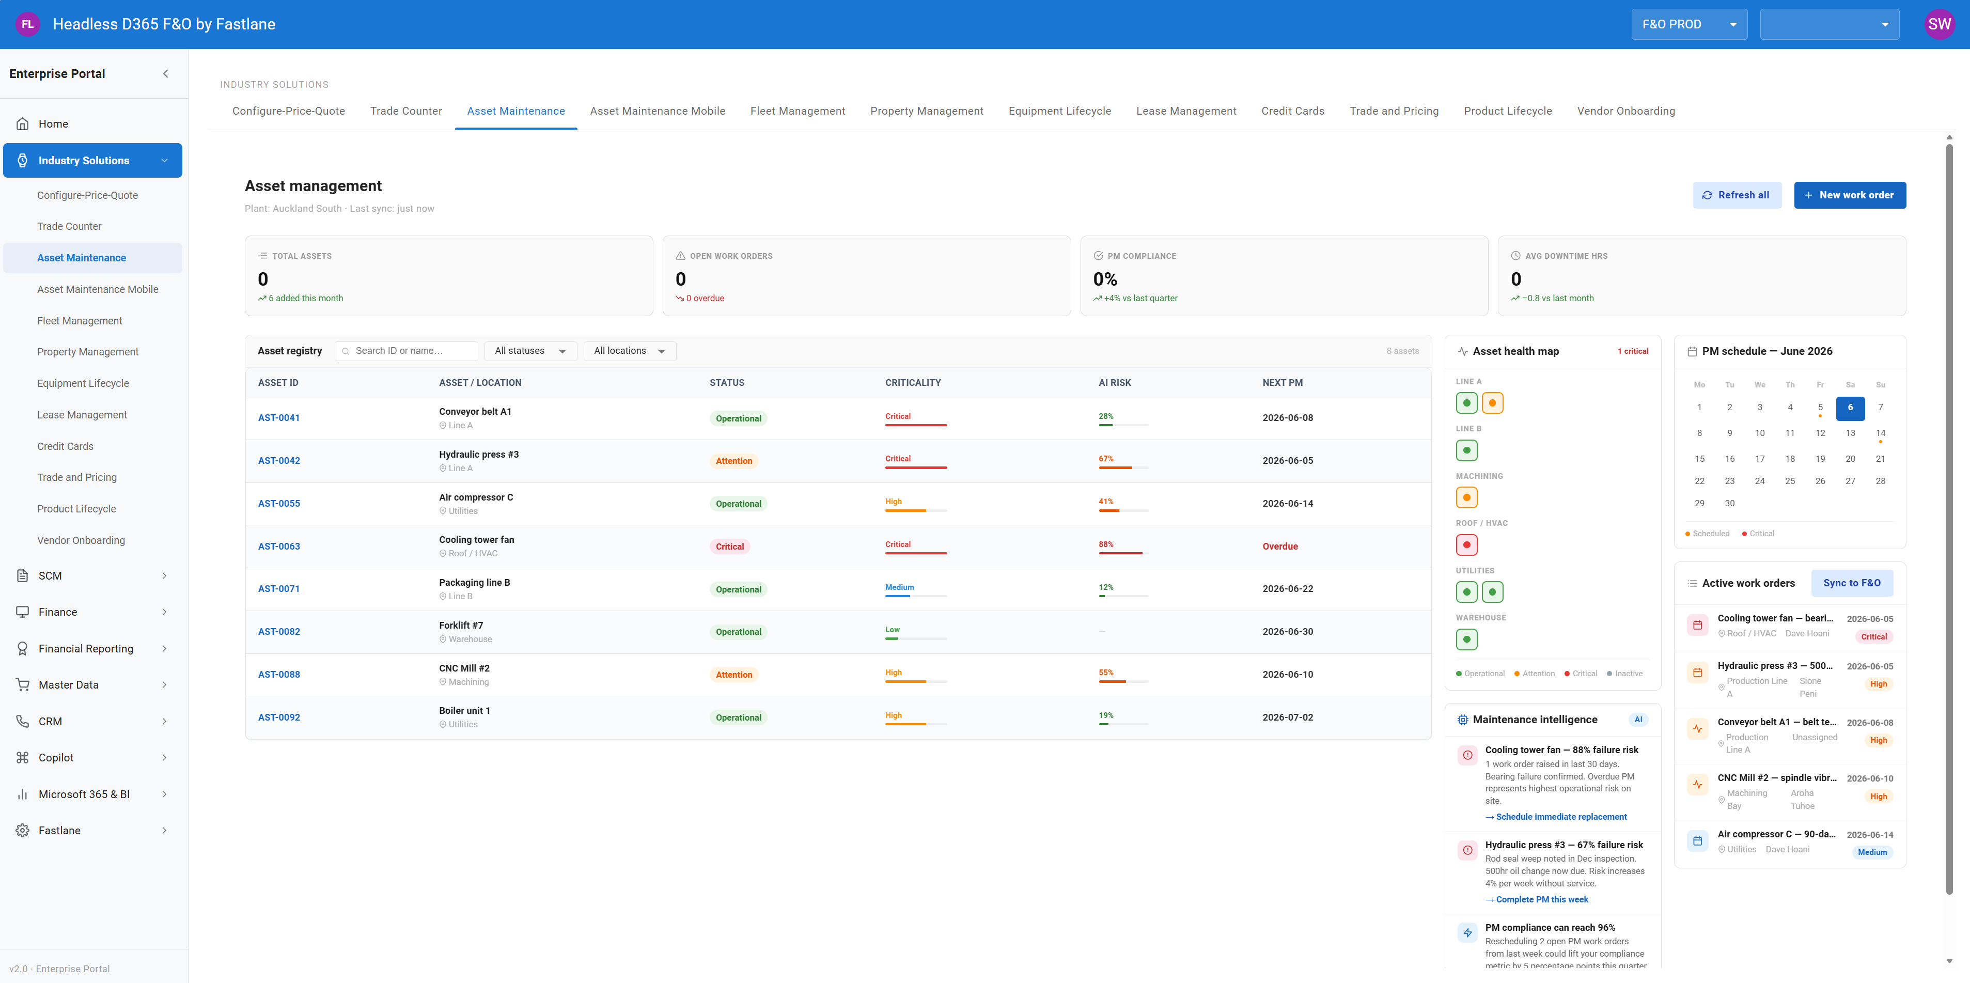The height and width of the screenshot is (983, 1970).
Task: Click the Home sidebar icon
Action: coord(22,124)
